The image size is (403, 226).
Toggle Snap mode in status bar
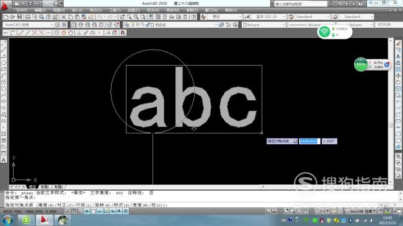[68, 211]
